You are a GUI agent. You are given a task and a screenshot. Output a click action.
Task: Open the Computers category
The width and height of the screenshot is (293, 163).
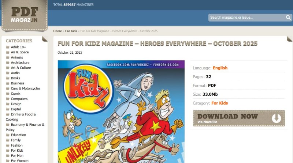point(19,99)
